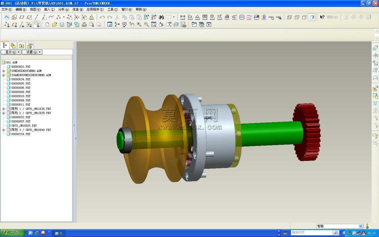
Task: Print using the printer icon
Action: tap(84, 24)
